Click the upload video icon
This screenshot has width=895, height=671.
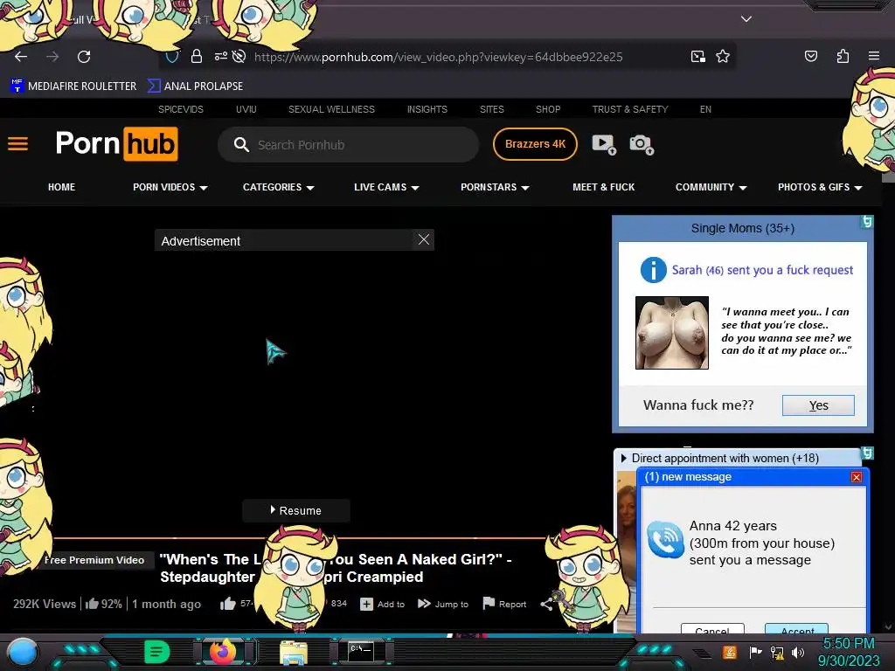(604, 144)
